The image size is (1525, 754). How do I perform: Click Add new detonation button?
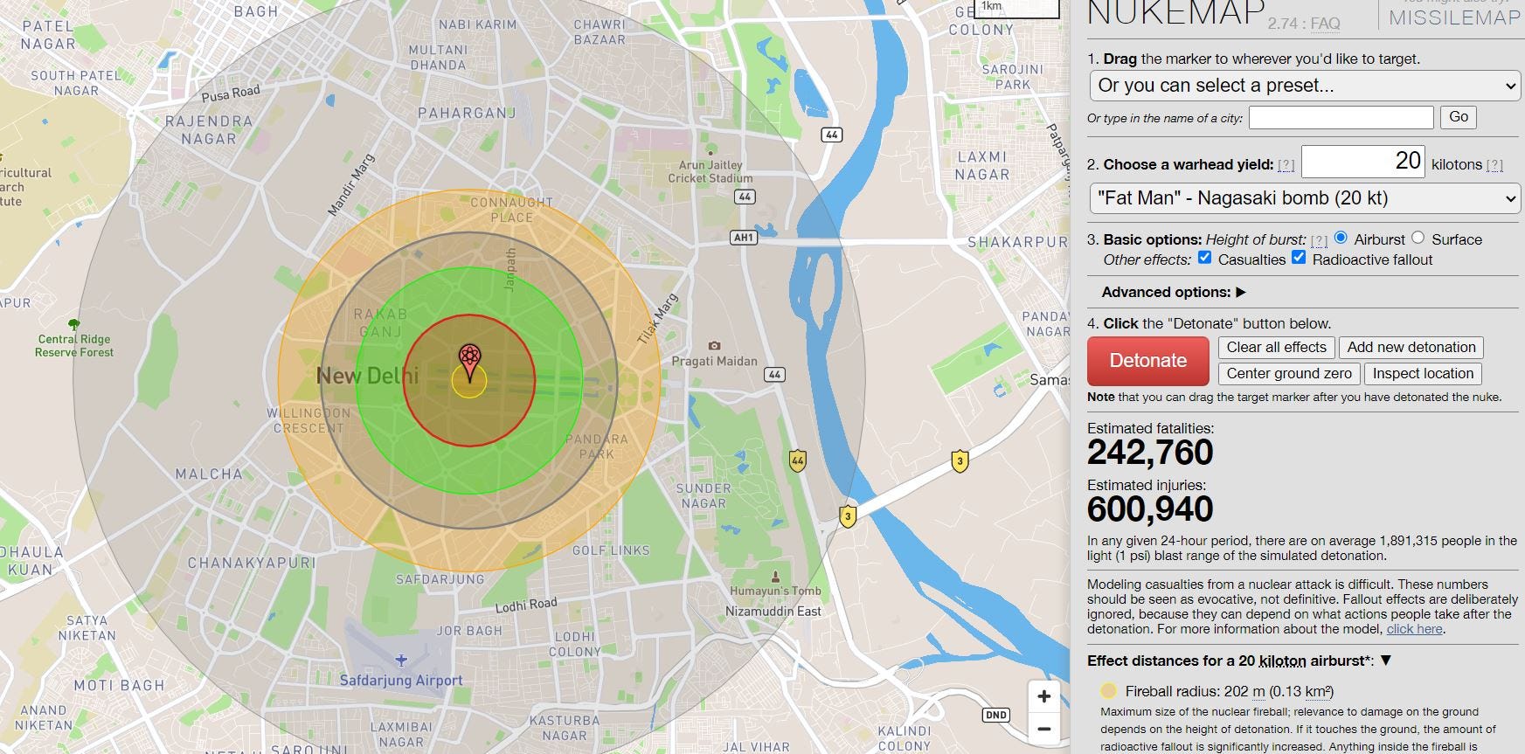(1411, 348)
